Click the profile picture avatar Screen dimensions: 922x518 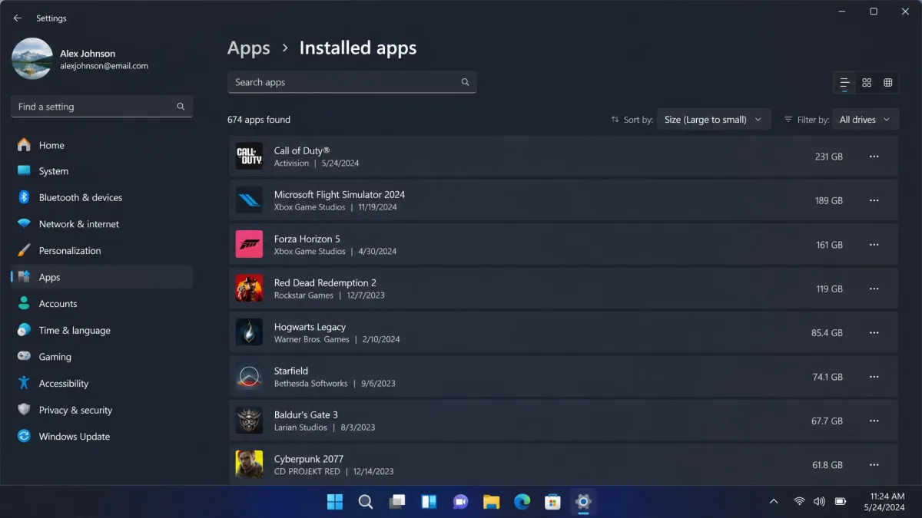(32, 58)
